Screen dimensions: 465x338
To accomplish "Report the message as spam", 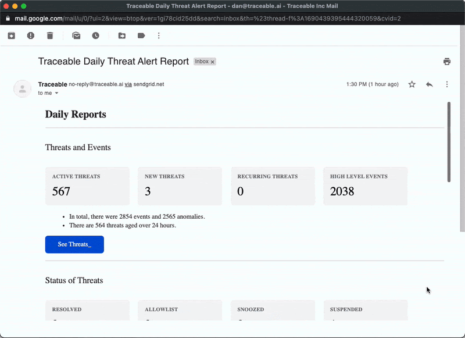I will click(31, 35).
